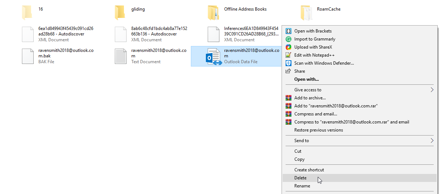
Task: Expand the Send to submenu arrow
Action: pyautogui.click(x=432, y=141)
